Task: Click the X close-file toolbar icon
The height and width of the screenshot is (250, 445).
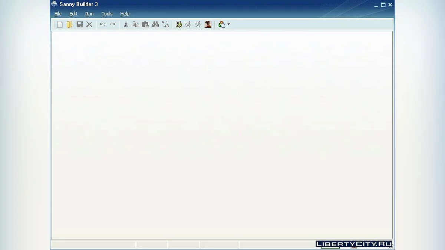Action: pos(89,24)
